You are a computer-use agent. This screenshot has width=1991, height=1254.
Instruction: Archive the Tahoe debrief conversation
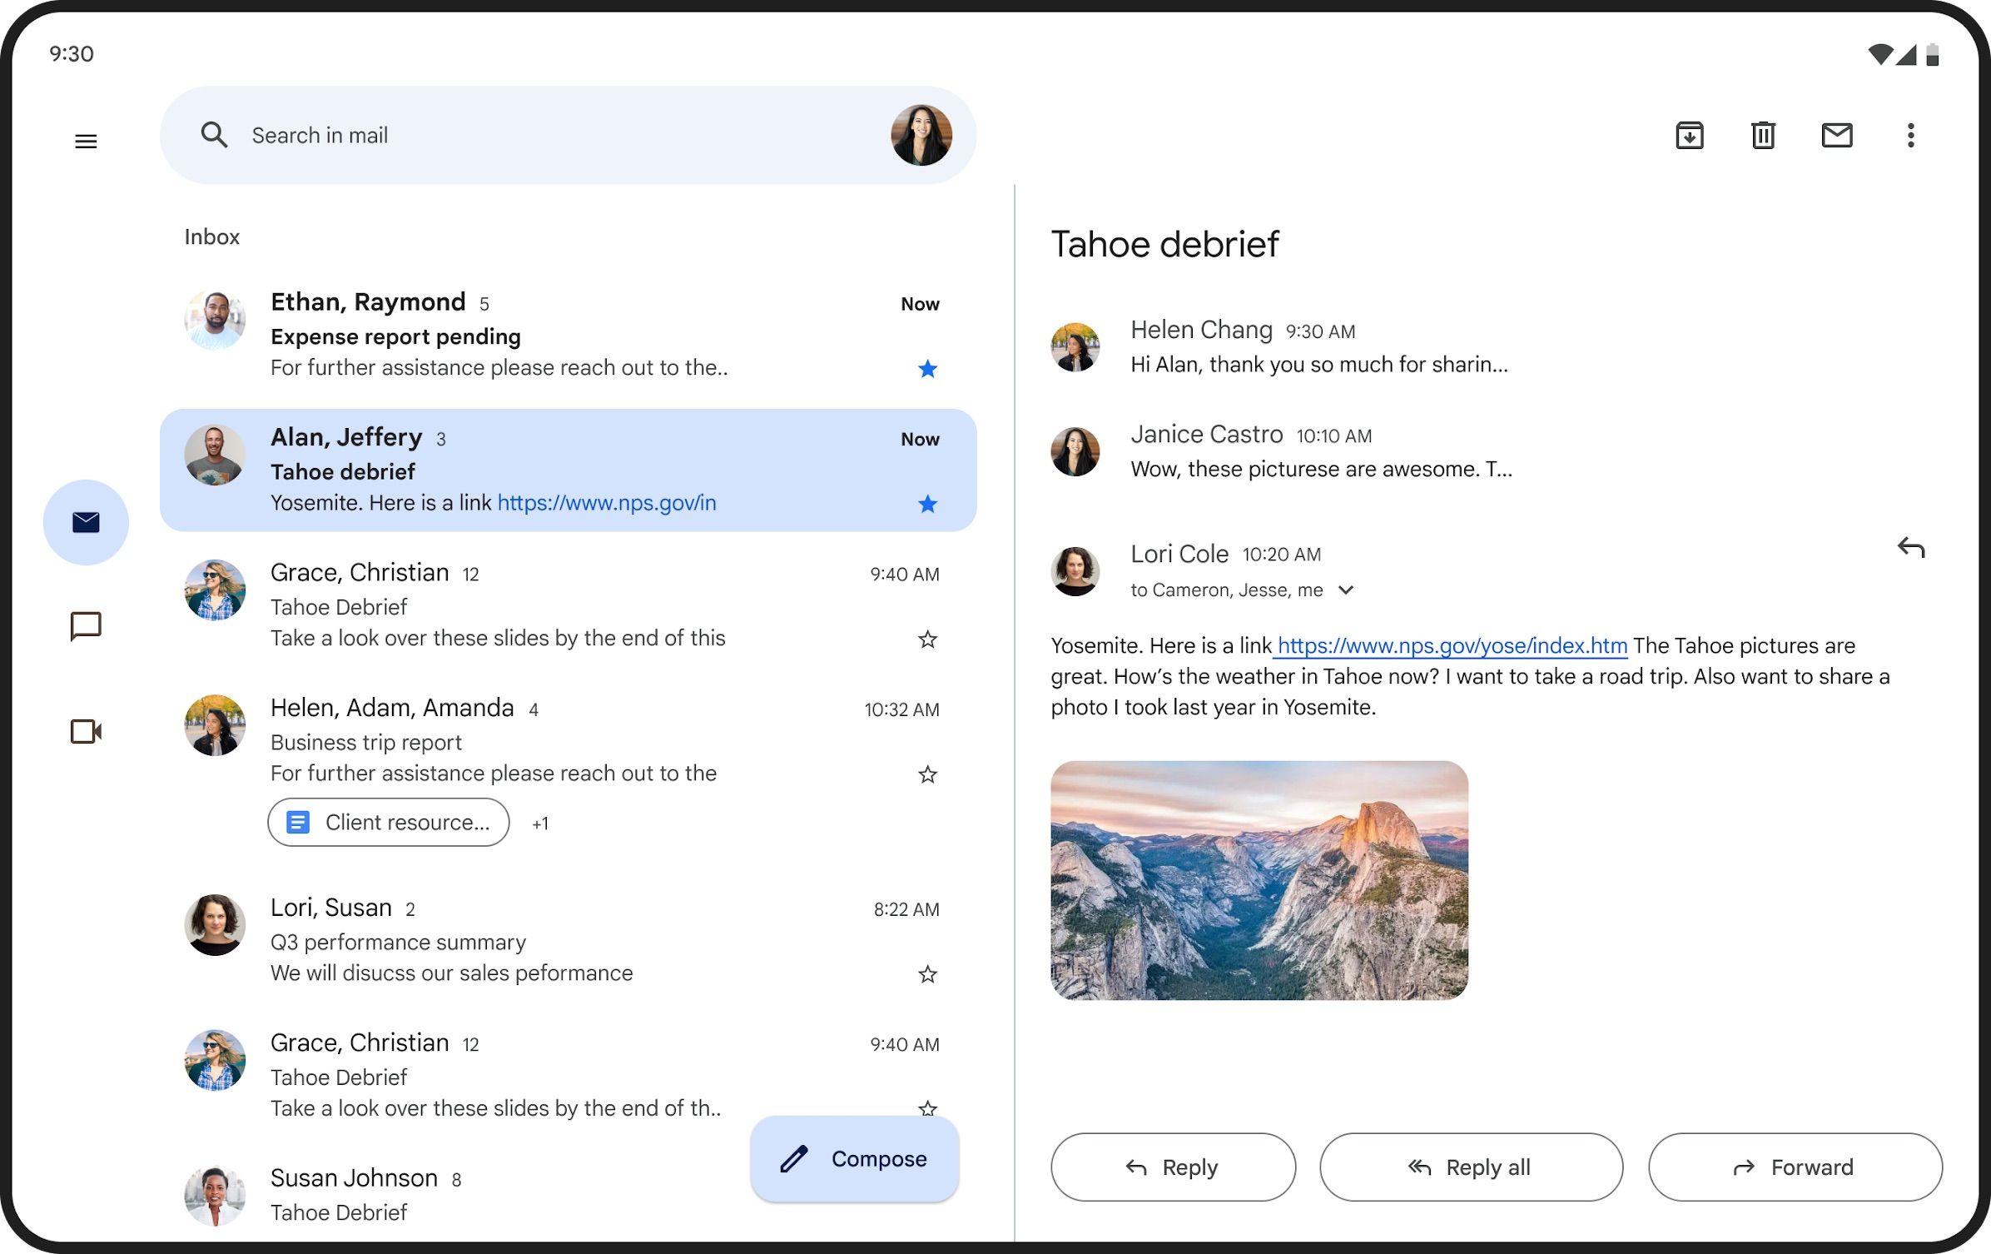tap(1690, 134)
